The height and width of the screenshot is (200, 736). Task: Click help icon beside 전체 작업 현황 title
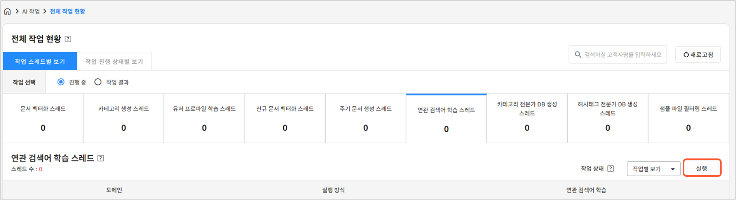(x=68, y=39)
